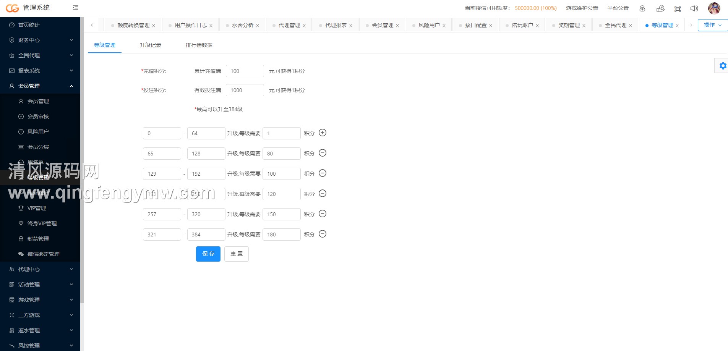Screen dimensions: 728x351
Task: Click the 重置 button
Action: pyautogui.click(x=237, y=254)
